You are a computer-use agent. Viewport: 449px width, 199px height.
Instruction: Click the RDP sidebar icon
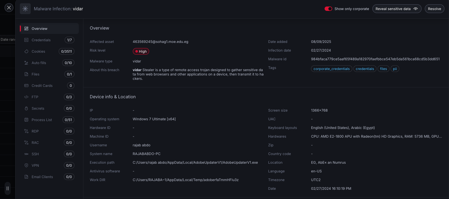coord(26,131)
